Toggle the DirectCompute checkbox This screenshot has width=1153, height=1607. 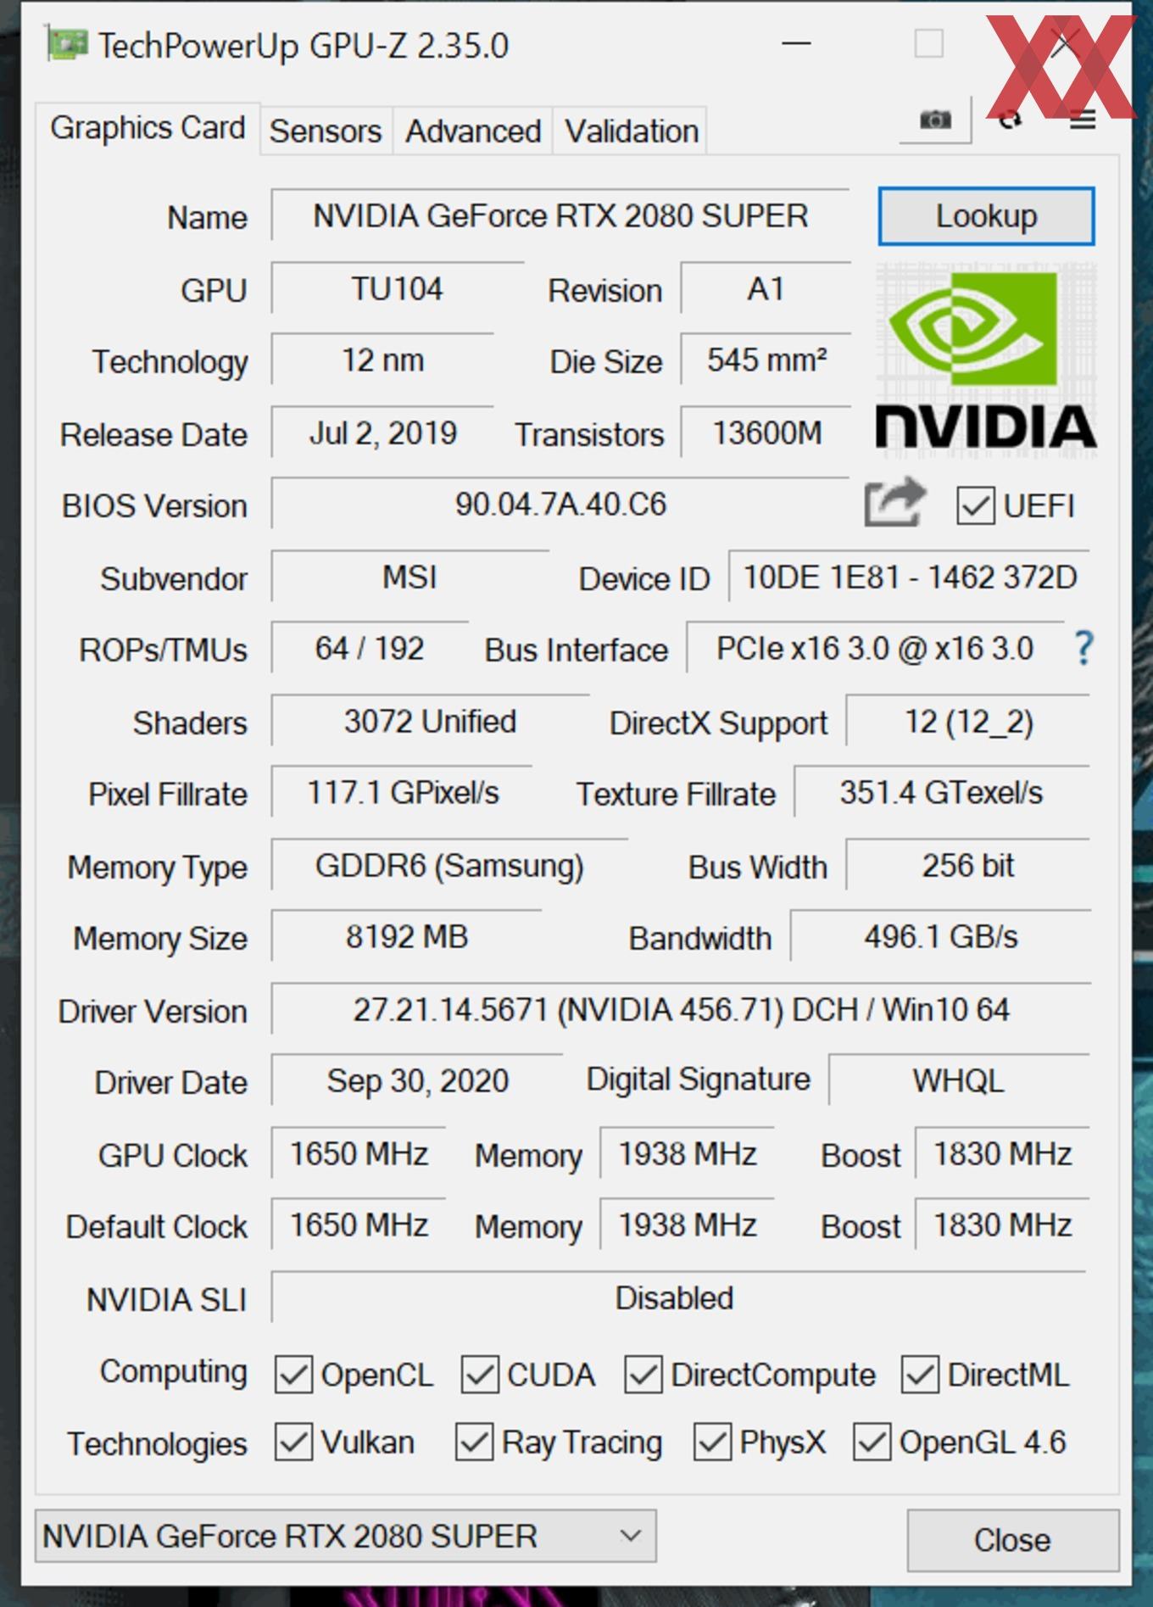643,1375
